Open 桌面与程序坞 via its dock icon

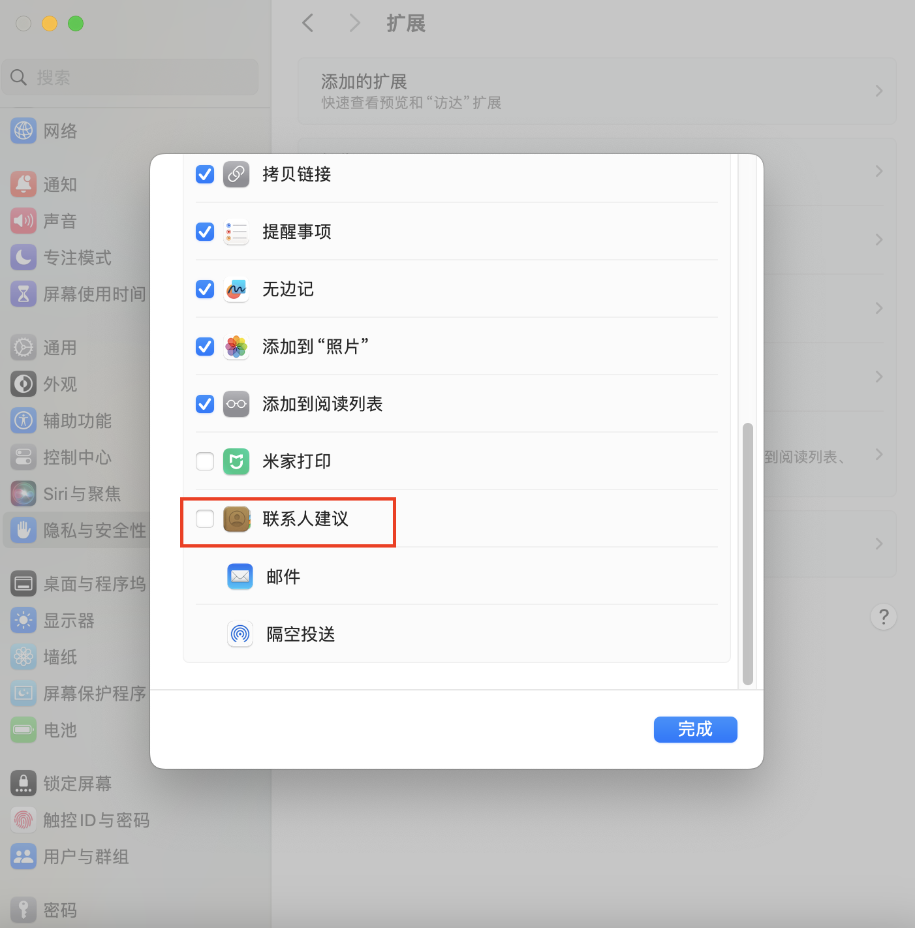point(23,583)
